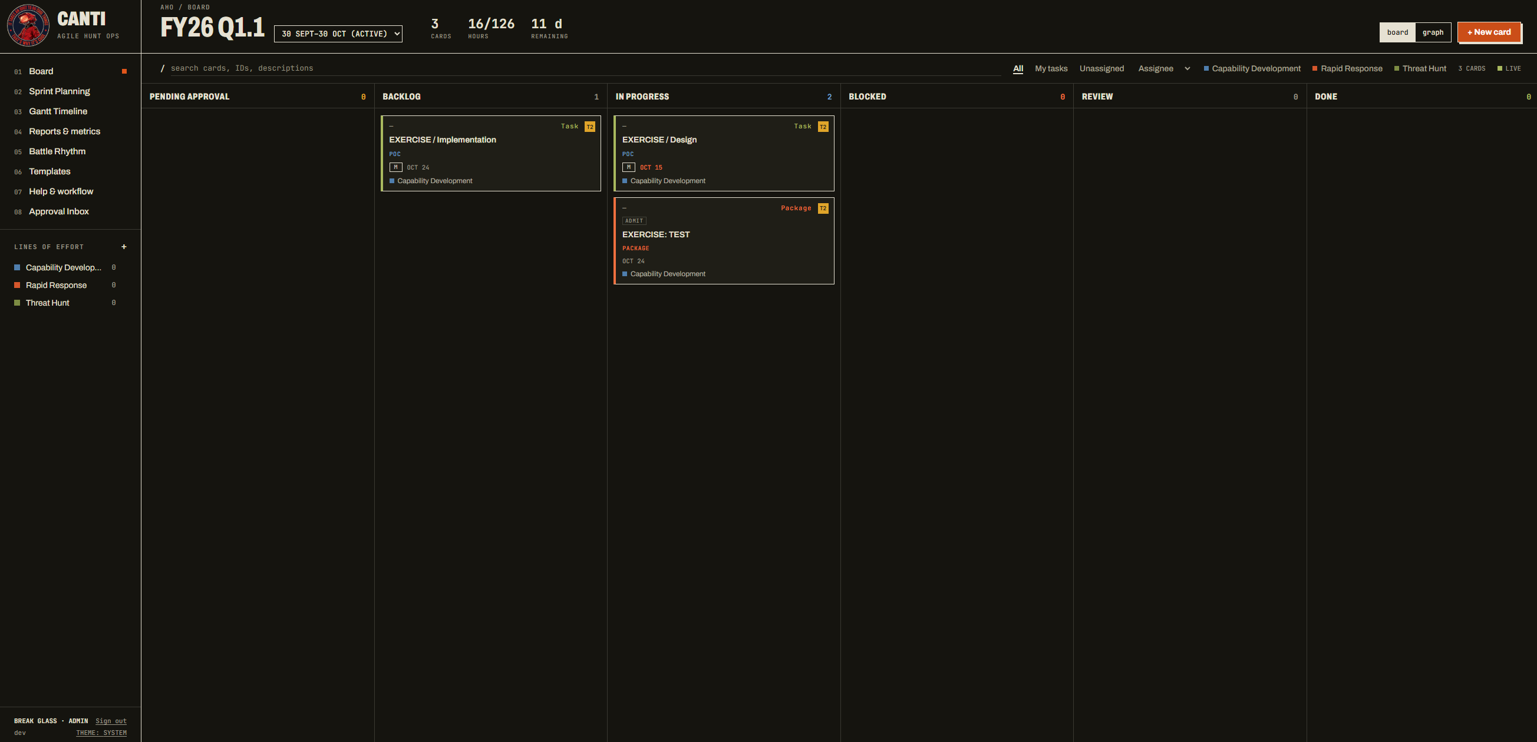This screenshot has width=1537, height=742.
Task: Select the All filter tab
Action: [x=1018, y=68]
